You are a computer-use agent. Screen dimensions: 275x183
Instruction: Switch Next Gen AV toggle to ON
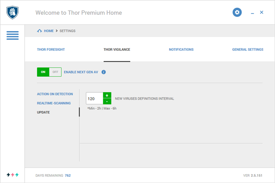click(x=43, y=72)
